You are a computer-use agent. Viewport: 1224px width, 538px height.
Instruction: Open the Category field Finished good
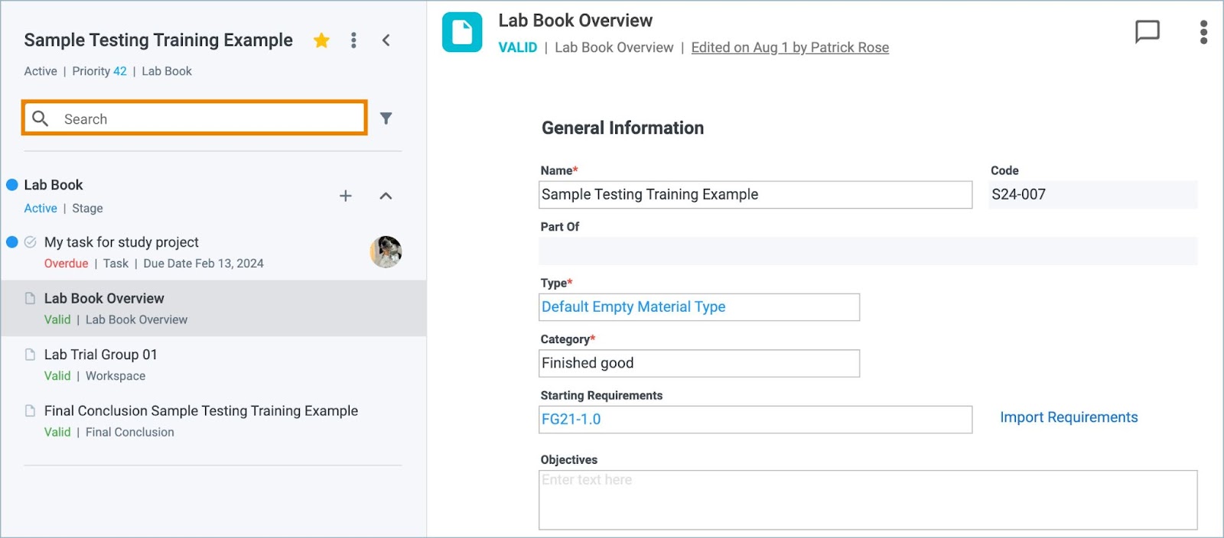699,364
